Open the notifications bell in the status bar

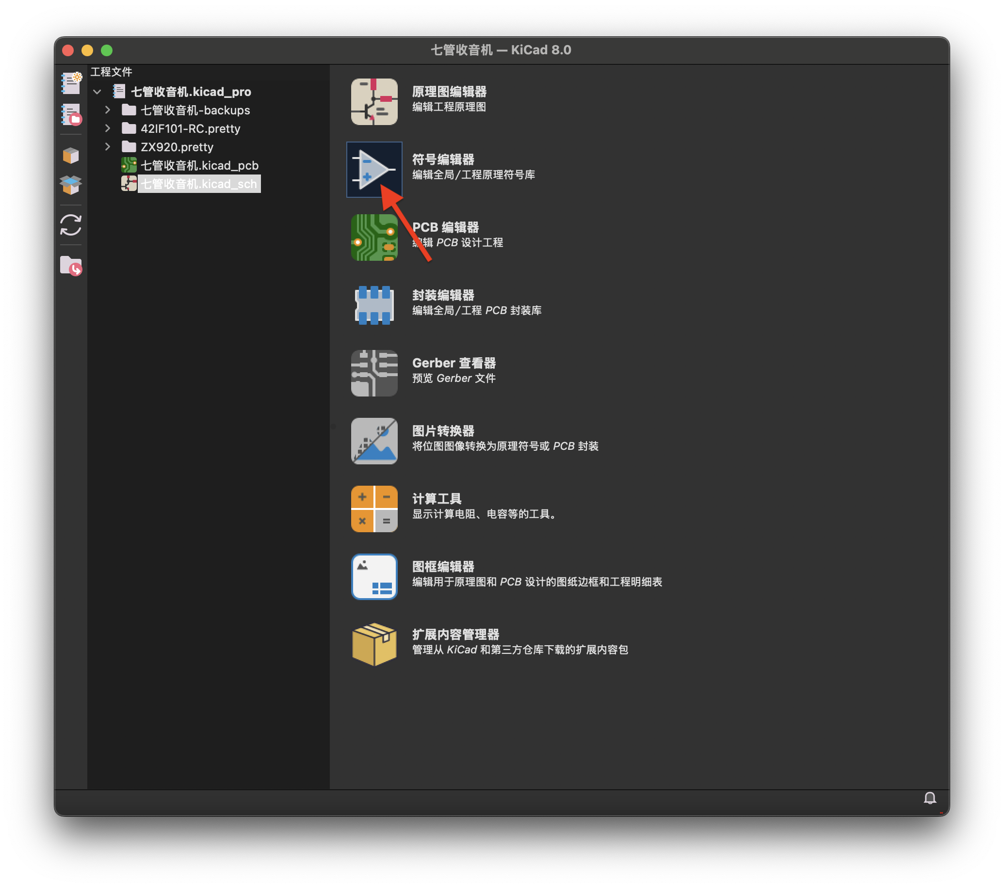coord(930,798)
